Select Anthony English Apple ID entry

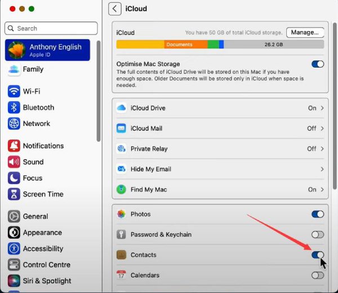click(x=47, y=50)
